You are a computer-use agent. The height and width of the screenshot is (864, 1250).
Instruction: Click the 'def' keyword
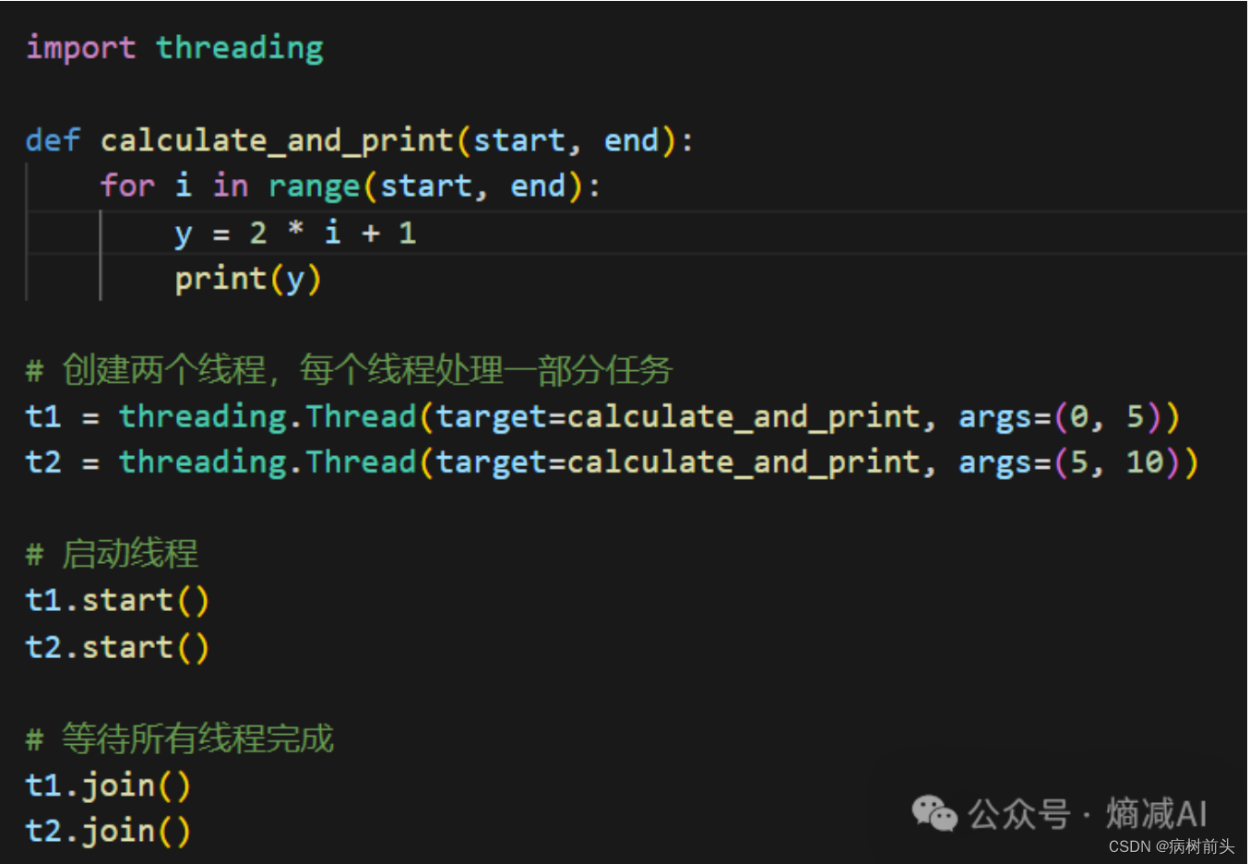pyautogui.click(x=53, y=140)
